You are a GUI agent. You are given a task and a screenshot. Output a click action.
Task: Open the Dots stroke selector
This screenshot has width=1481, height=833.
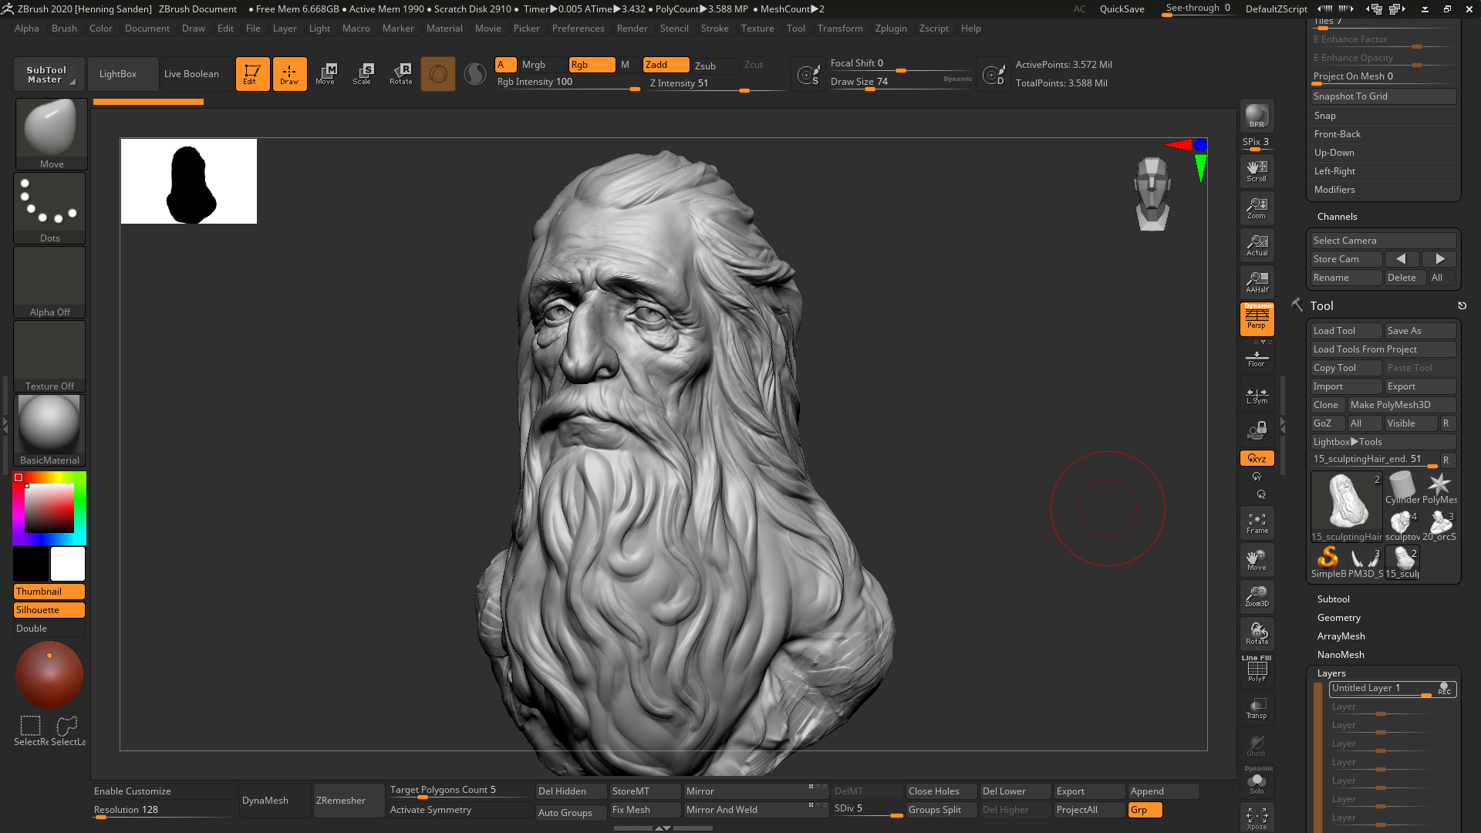coord(50,207)
